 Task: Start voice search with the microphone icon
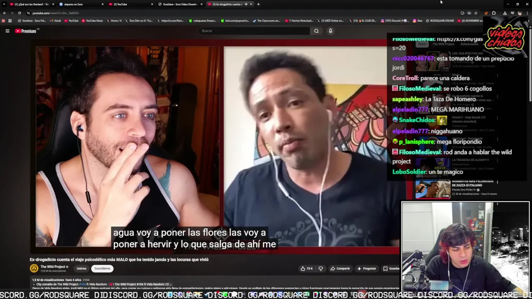tap(330, 31)
